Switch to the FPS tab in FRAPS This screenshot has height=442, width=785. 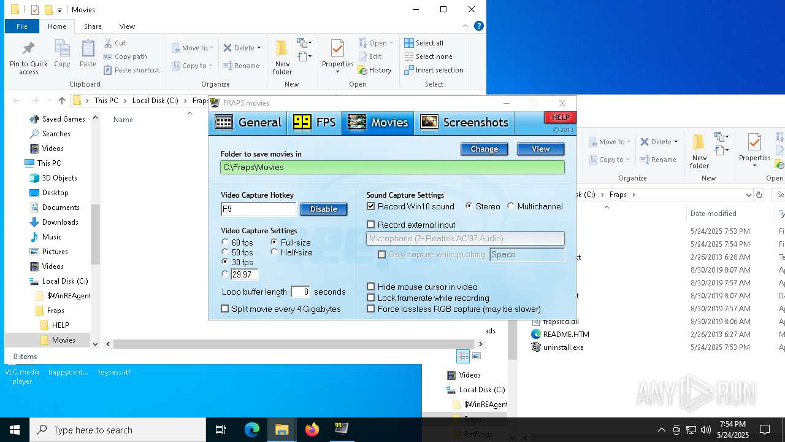314,123
